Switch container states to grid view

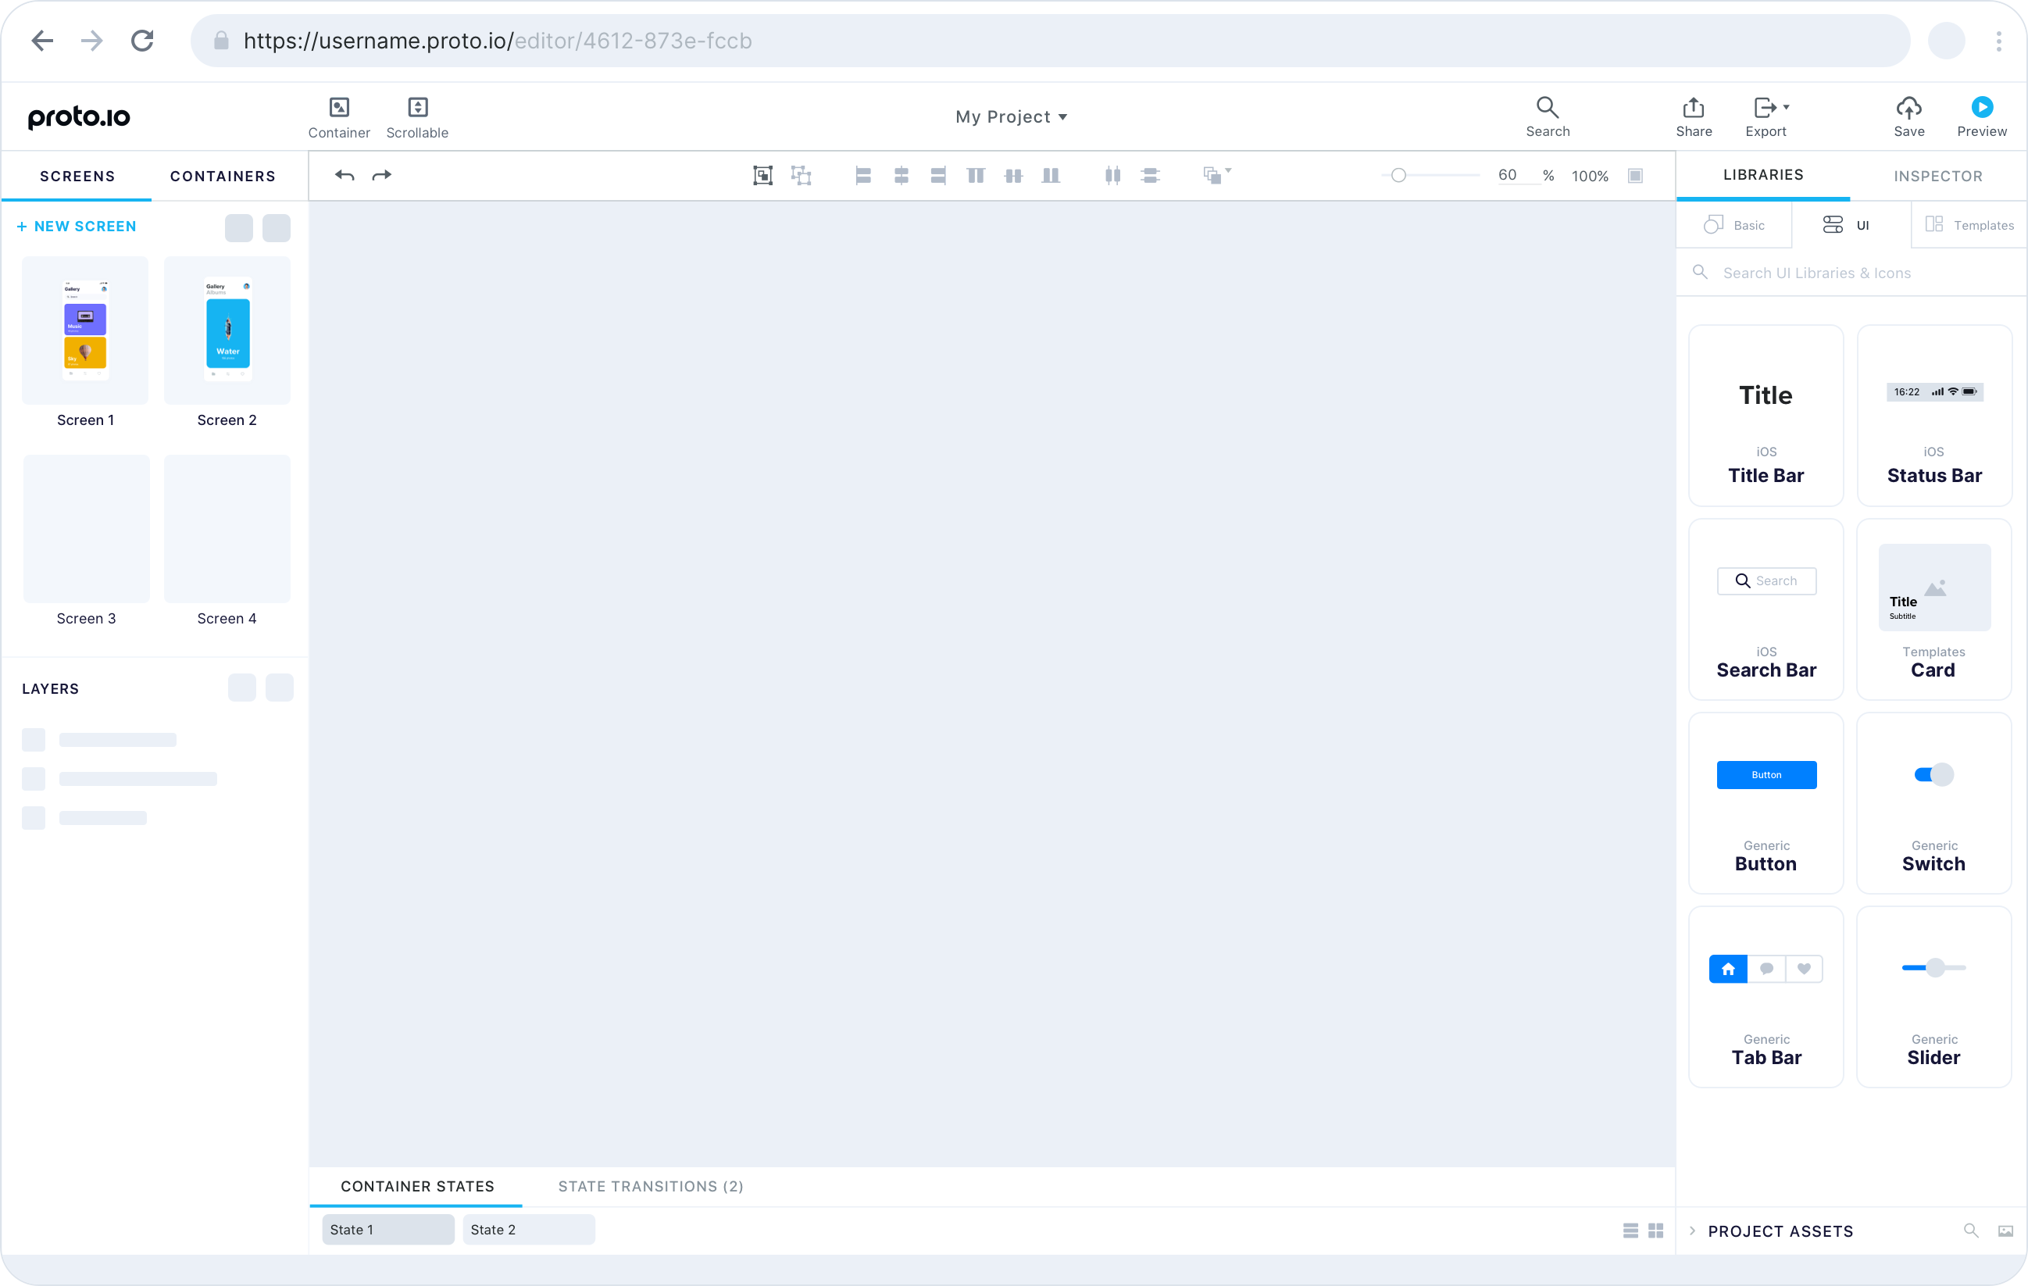(1655, 1231)
